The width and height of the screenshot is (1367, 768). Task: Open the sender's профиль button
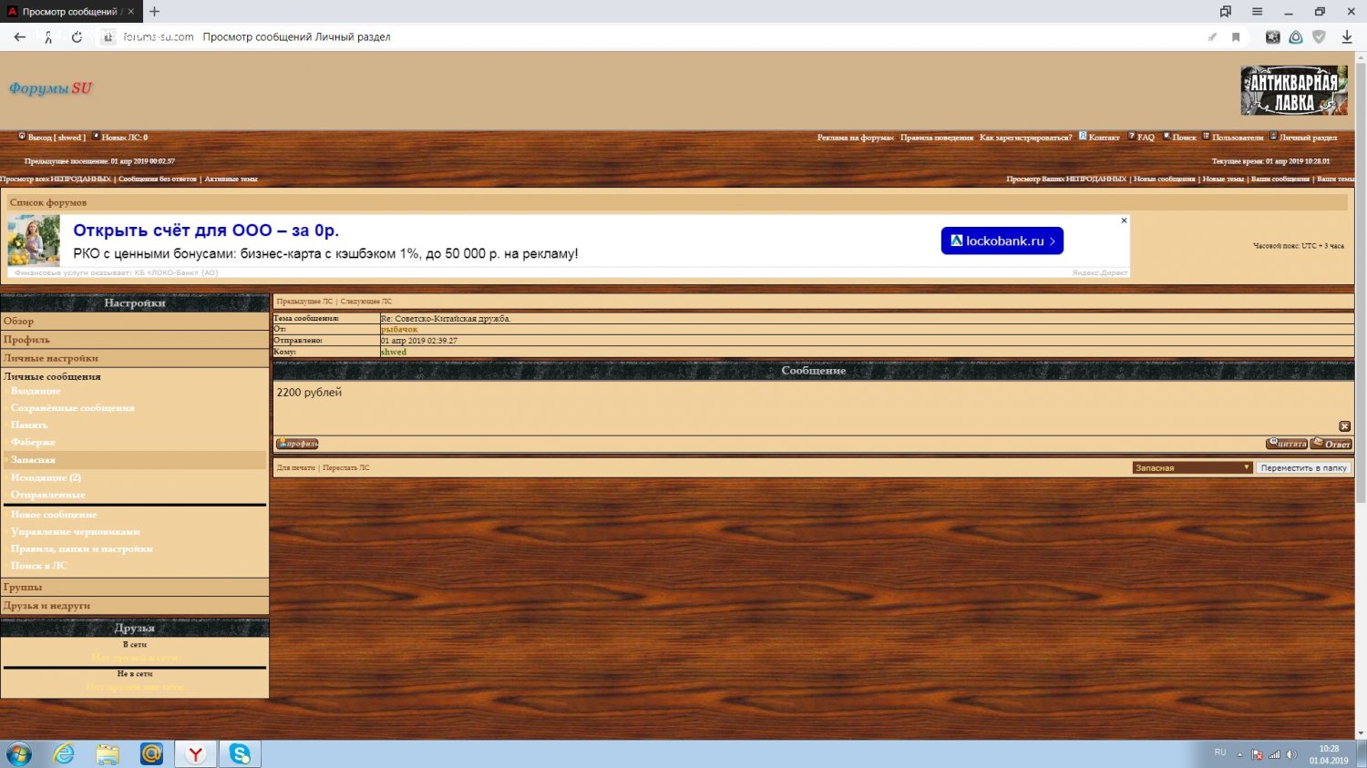[x=297, y=444]
